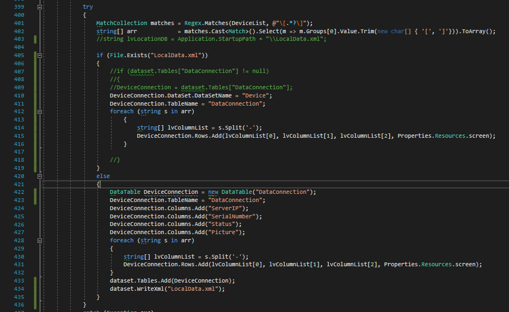Click the closing brace on line 436
Screen dimensions: 509x312
tap(84, 304)
